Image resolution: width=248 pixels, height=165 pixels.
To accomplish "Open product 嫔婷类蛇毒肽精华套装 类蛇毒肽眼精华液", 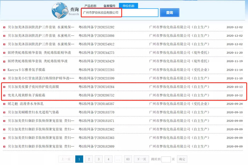I will coord(39,53).
